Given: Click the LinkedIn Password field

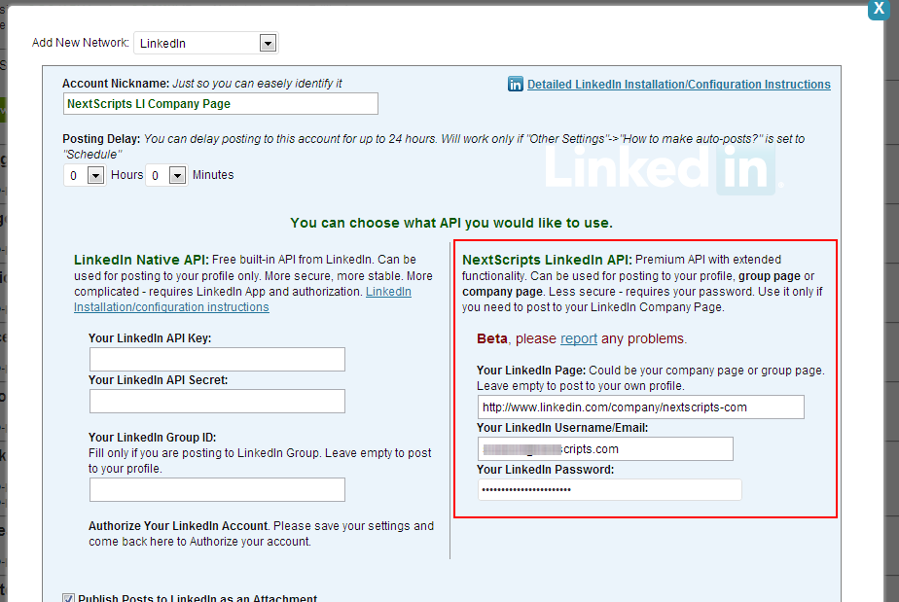Looking at the screenshot, I should click(609, 489).
